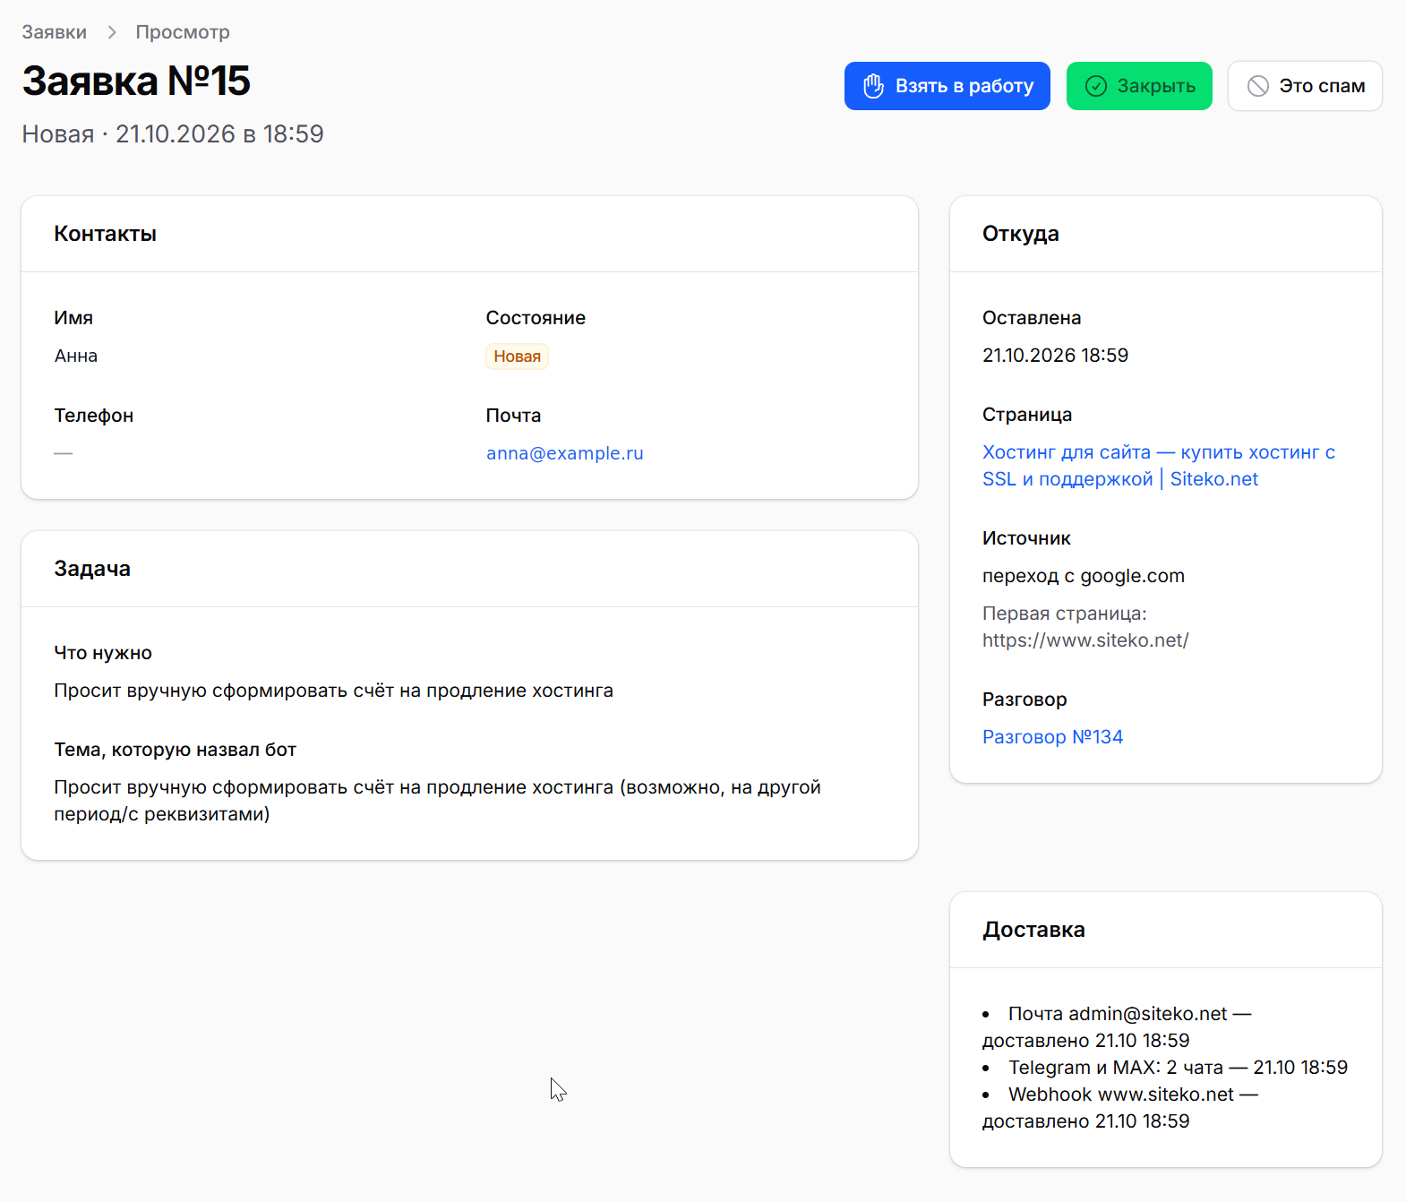Click the 'Доставка' card heading
Image resolution: width=1406 pixels, height=1202 pixels.
1033,930
